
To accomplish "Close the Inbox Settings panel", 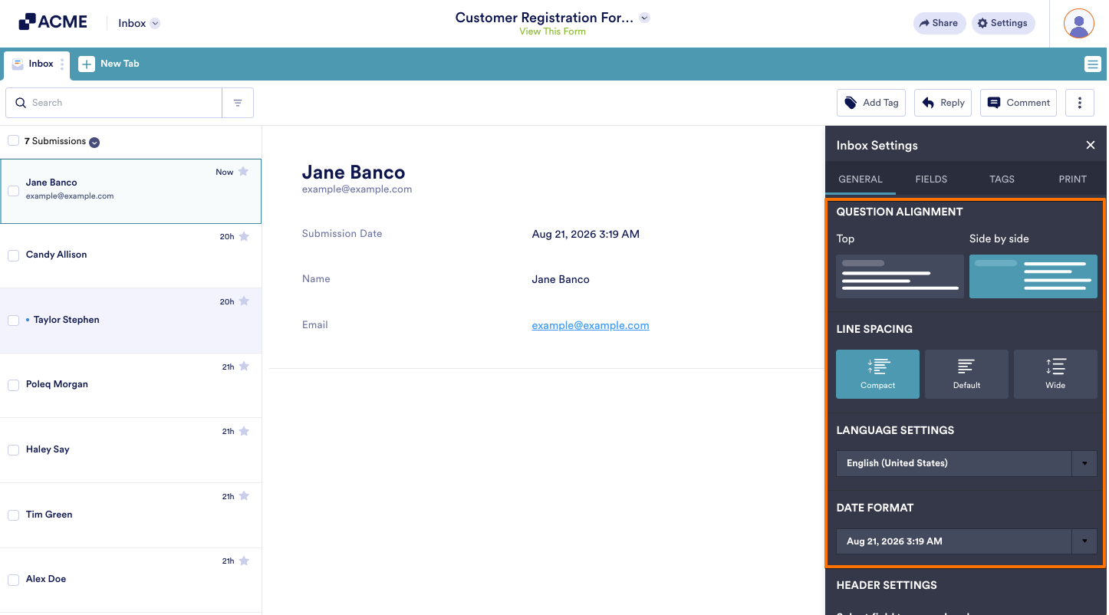I will (x=1090, y=145).
